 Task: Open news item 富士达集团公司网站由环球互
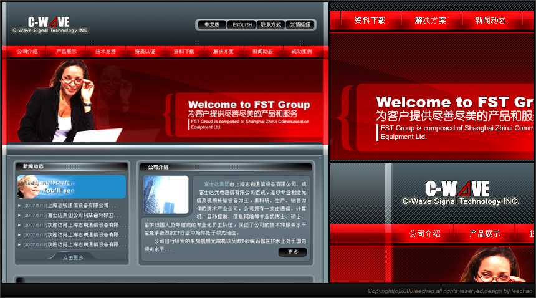pyautogui.click(x=84, y=215)
